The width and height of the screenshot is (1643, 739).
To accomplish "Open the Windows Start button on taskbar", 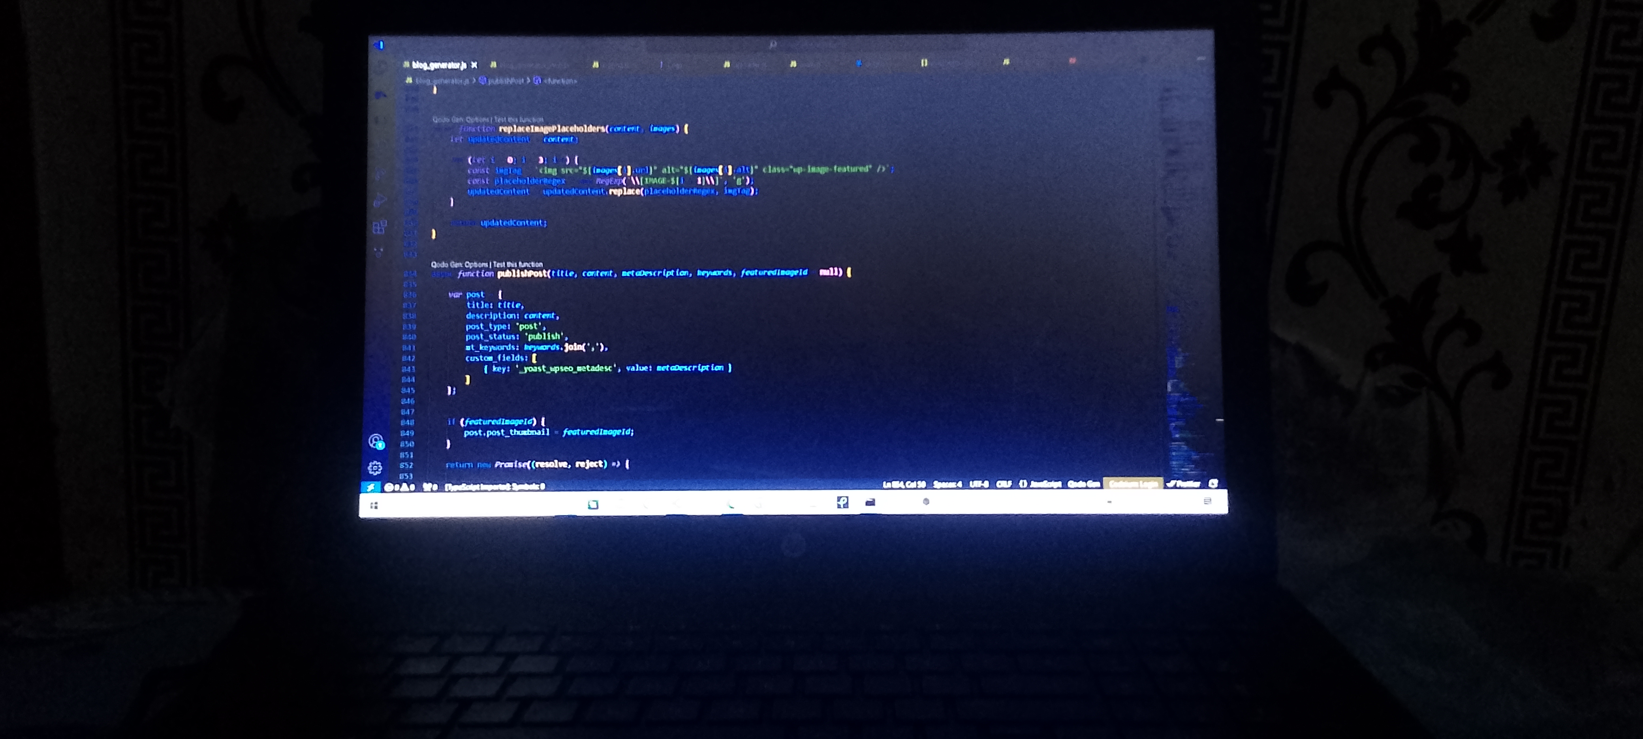I will tap(374, 506).
